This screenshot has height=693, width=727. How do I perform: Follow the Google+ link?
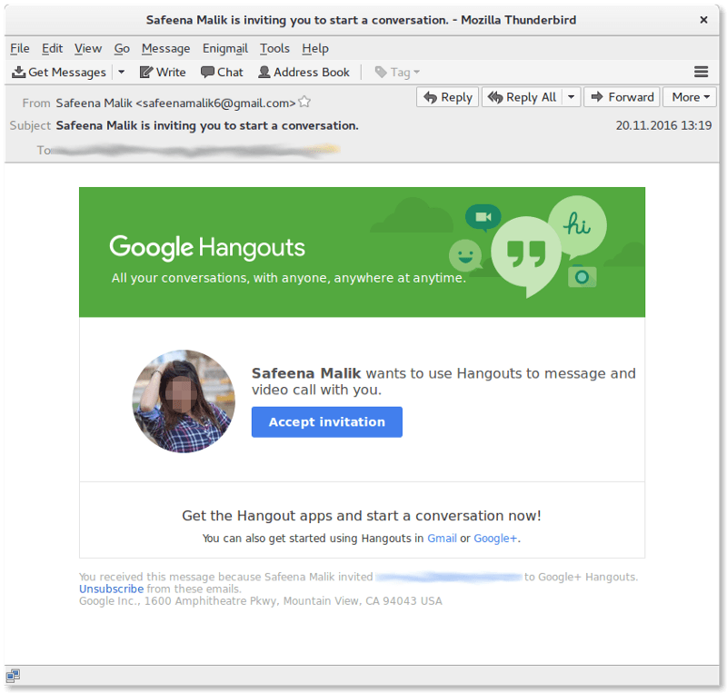[495, 539]
